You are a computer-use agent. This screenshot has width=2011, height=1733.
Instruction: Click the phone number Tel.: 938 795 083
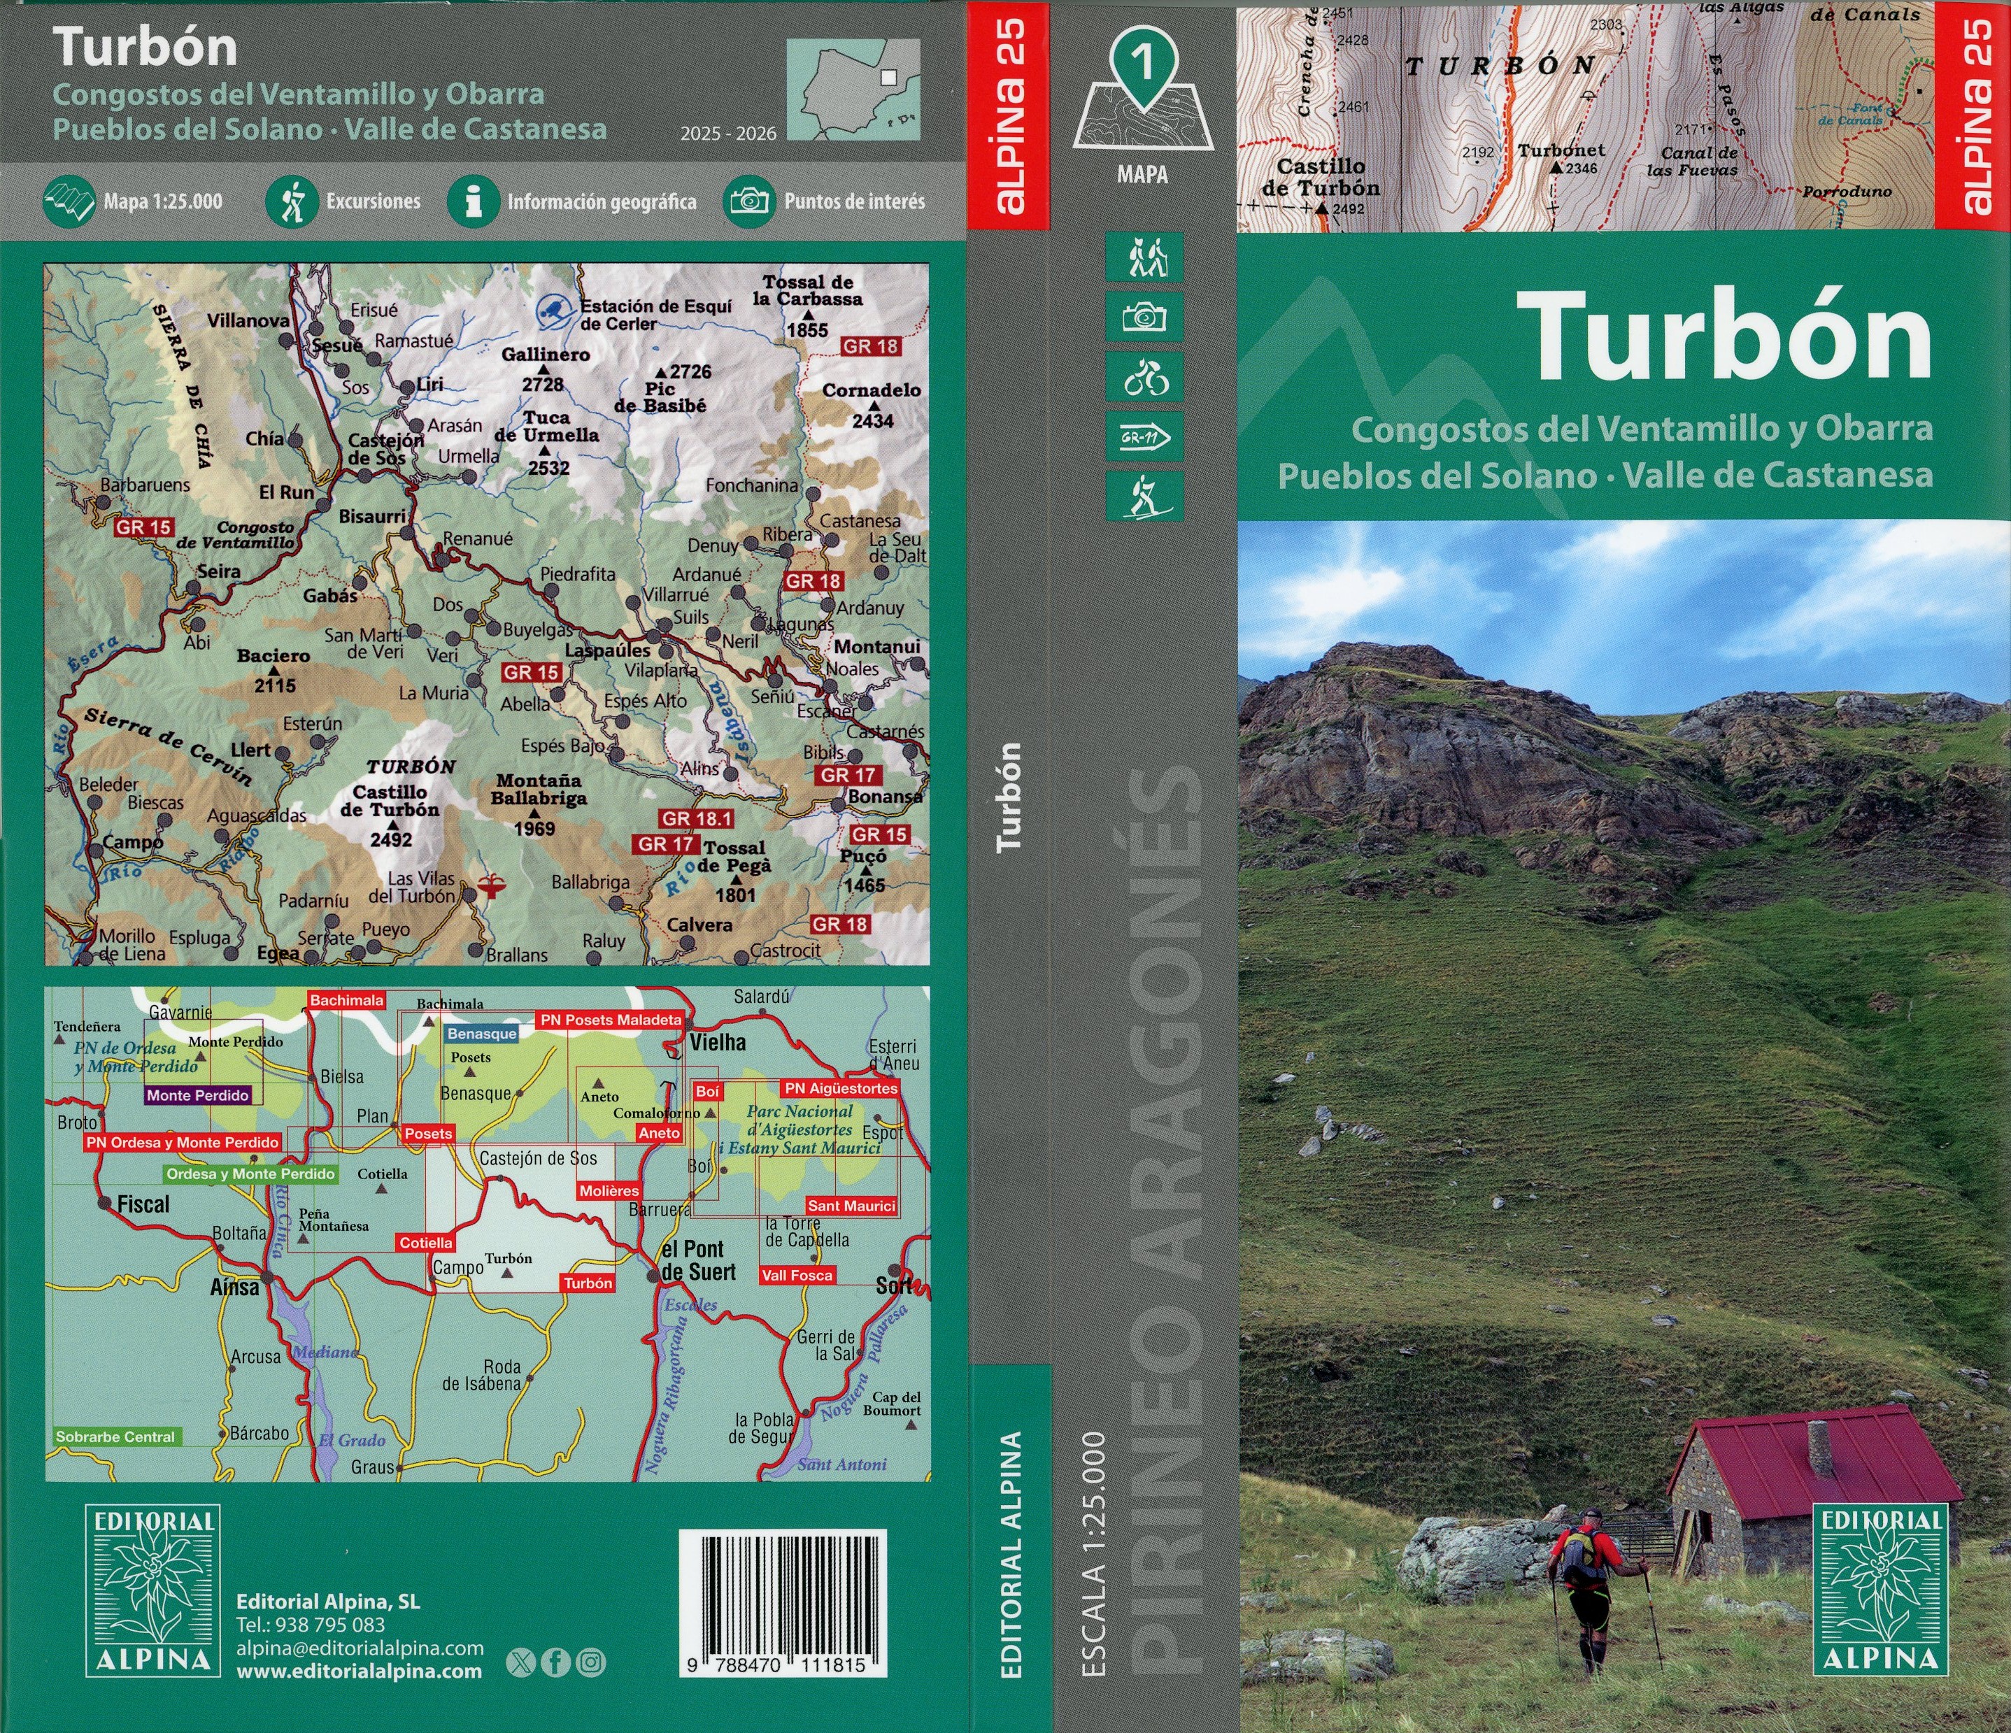311,1625
